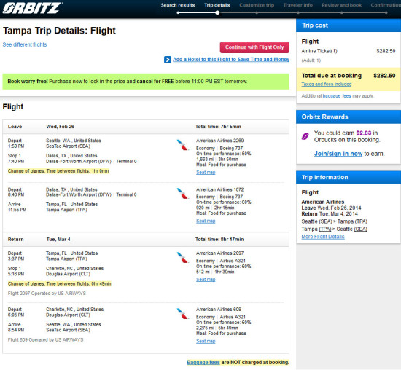This screenshot has width=401, height=370.
Task: Open See different flights link
Action: pyautogui.click(x=25, y=44)
